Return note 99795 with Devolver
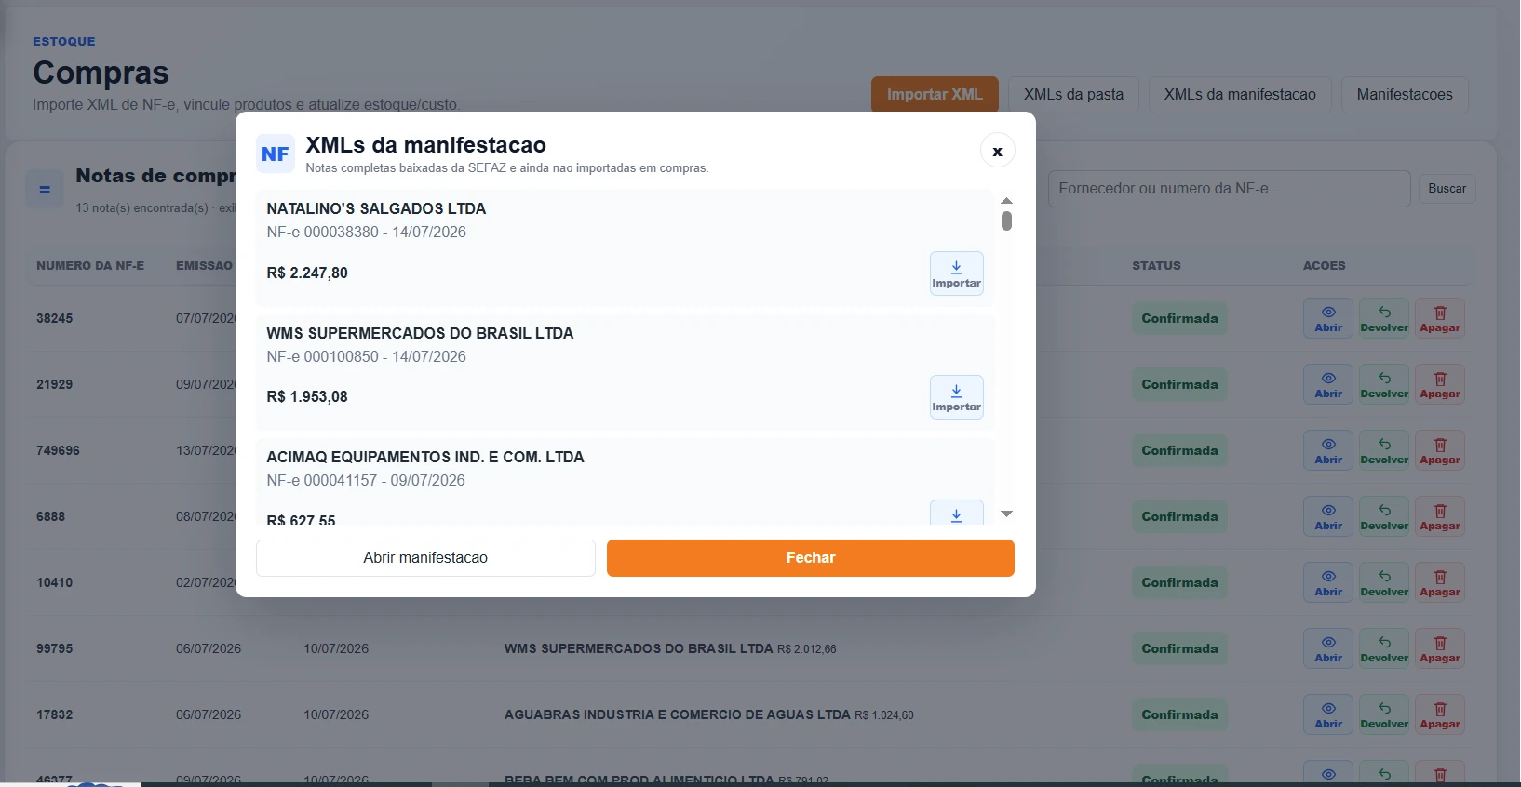1521x787 pixels. pyautogui.click(x=1384, y=648)
